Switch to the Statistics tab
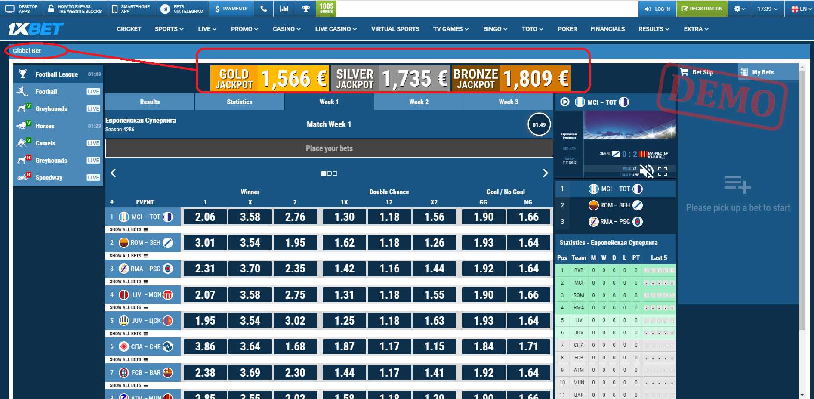This screenshot has height=399, width=814. click(x=240, y=102)
